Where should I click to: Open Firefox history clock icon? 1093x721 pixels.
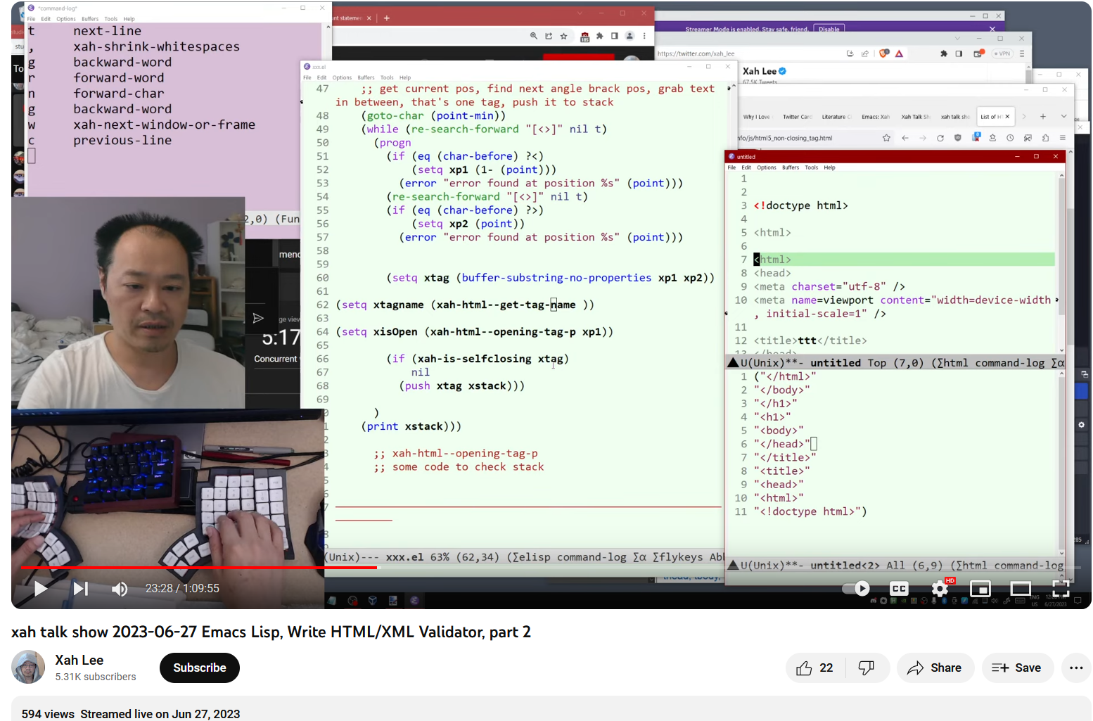tap(1010, 138)
